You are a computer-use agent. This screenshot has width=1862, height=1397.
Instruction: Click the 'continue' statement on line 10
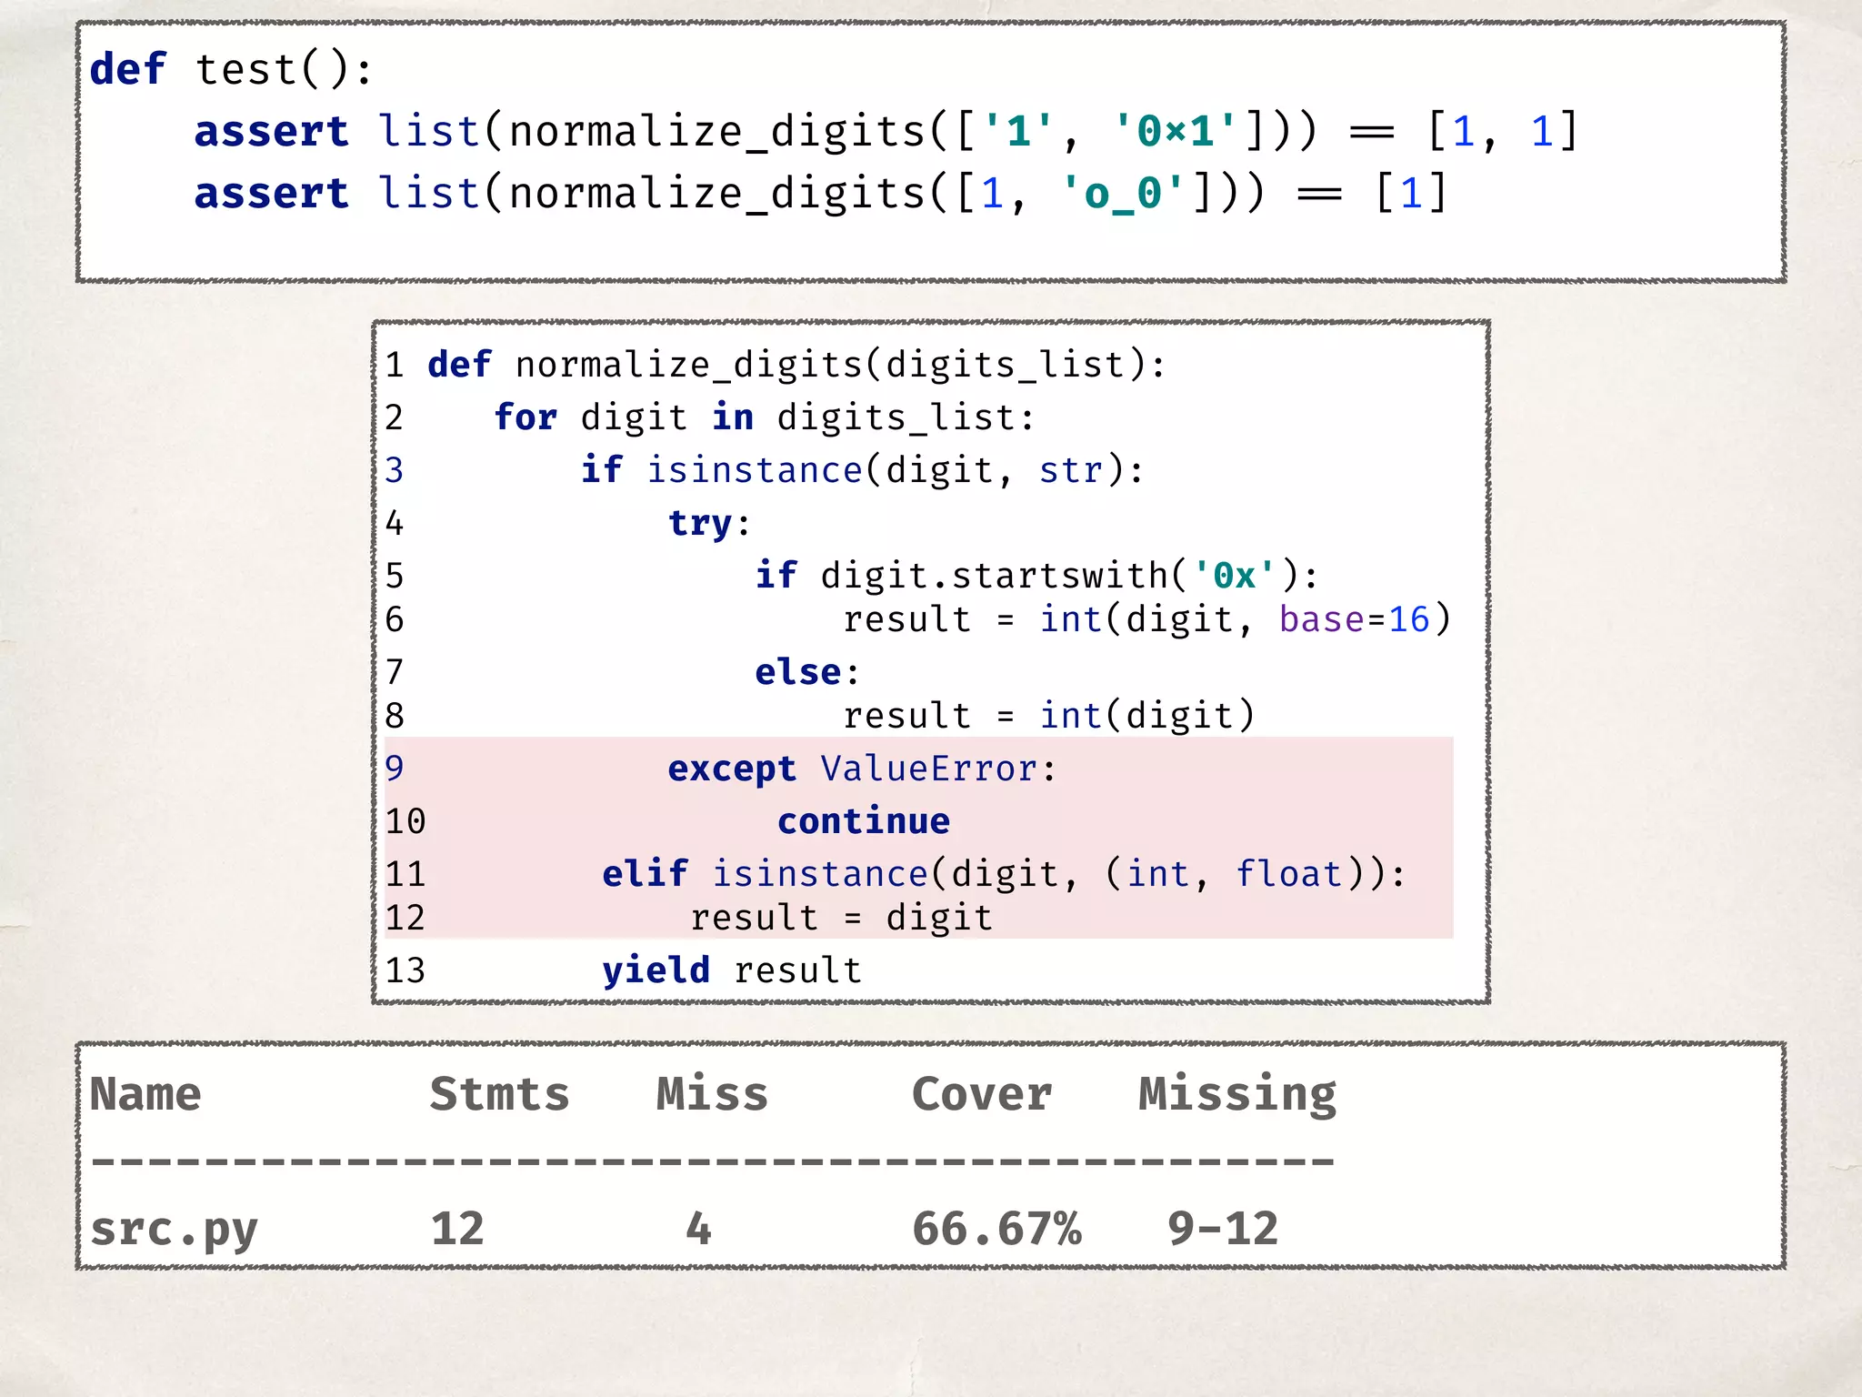point(864,821)
